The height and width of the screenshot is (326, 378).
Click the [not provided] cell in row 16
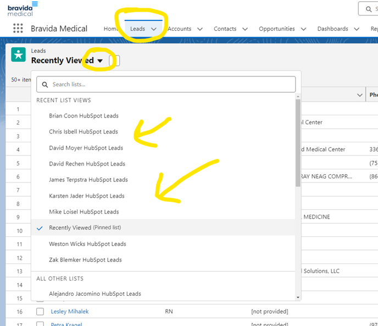[x=270, y=312]
